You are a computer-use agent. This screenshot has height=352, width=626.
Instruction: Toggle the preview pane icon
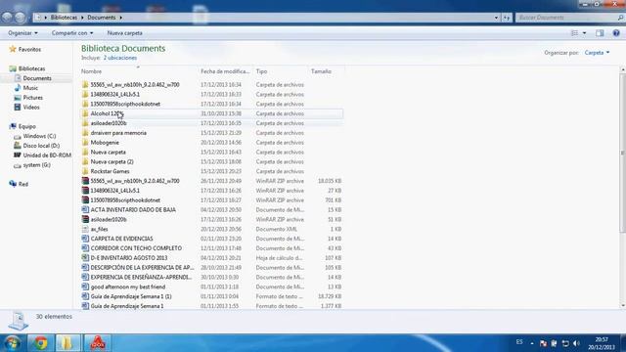tap(600, 33)
